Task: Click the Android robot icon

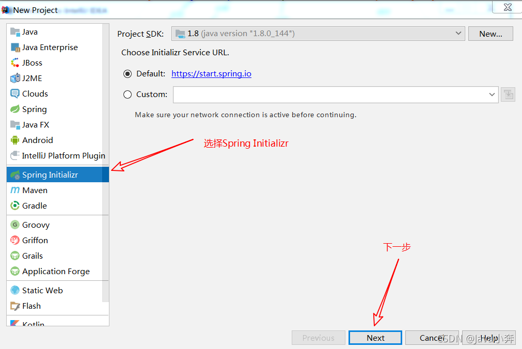Action: [15, 140]
